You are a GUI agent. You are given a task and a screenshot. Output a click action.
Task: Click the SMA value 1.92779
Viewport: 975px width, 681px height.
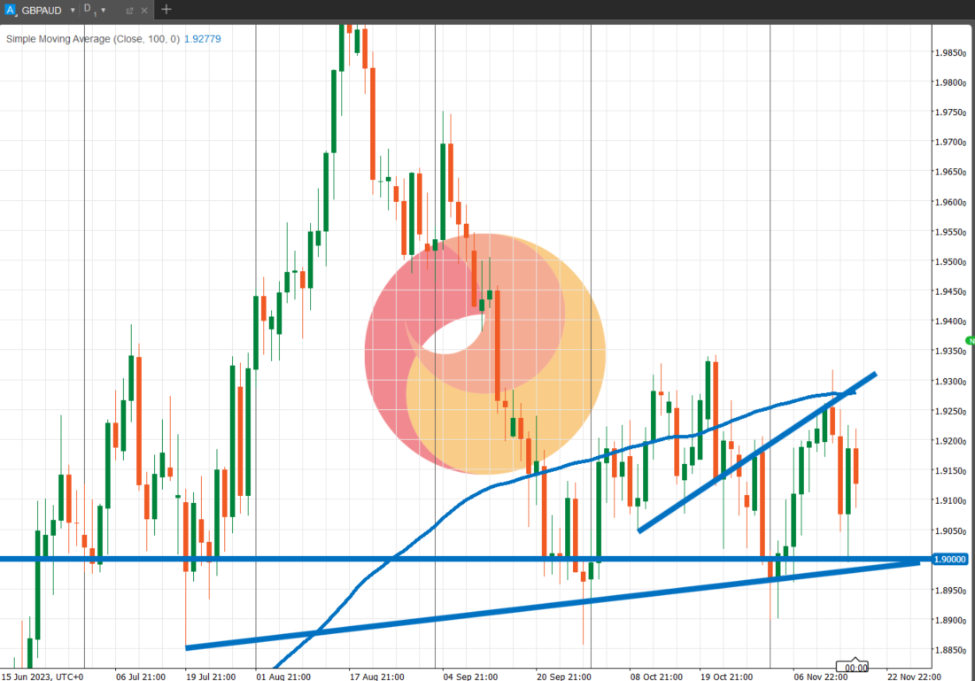(202, 39)
